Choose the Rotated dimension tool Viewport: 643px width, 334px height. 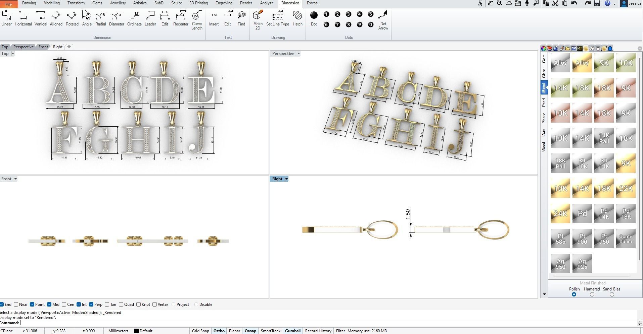point(72,18)
